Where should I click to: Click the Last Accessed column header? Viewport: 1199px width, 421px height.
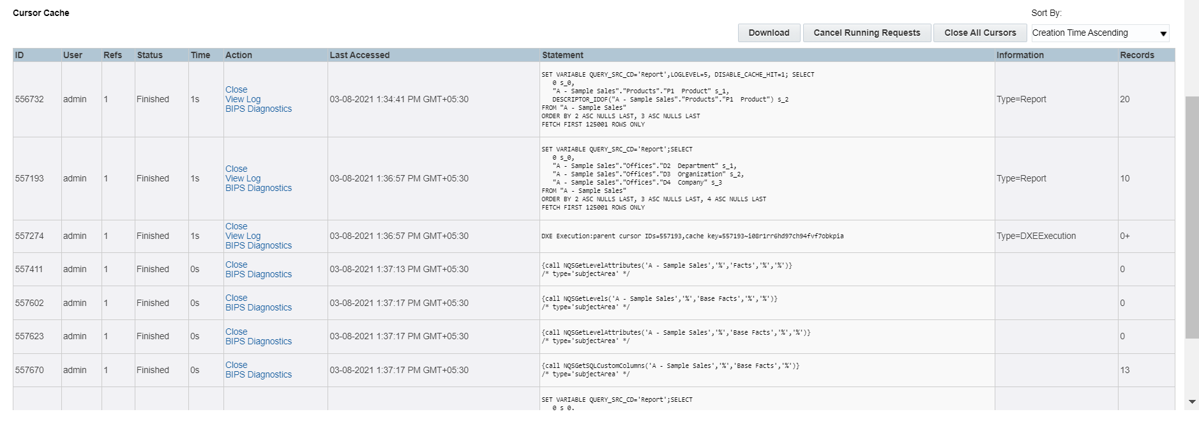pos(359,55)
